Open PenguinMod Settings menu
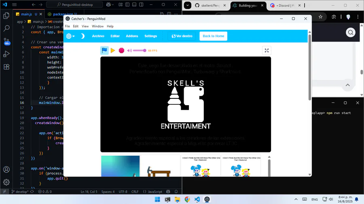The image size is (364, 204). [151, 36]
